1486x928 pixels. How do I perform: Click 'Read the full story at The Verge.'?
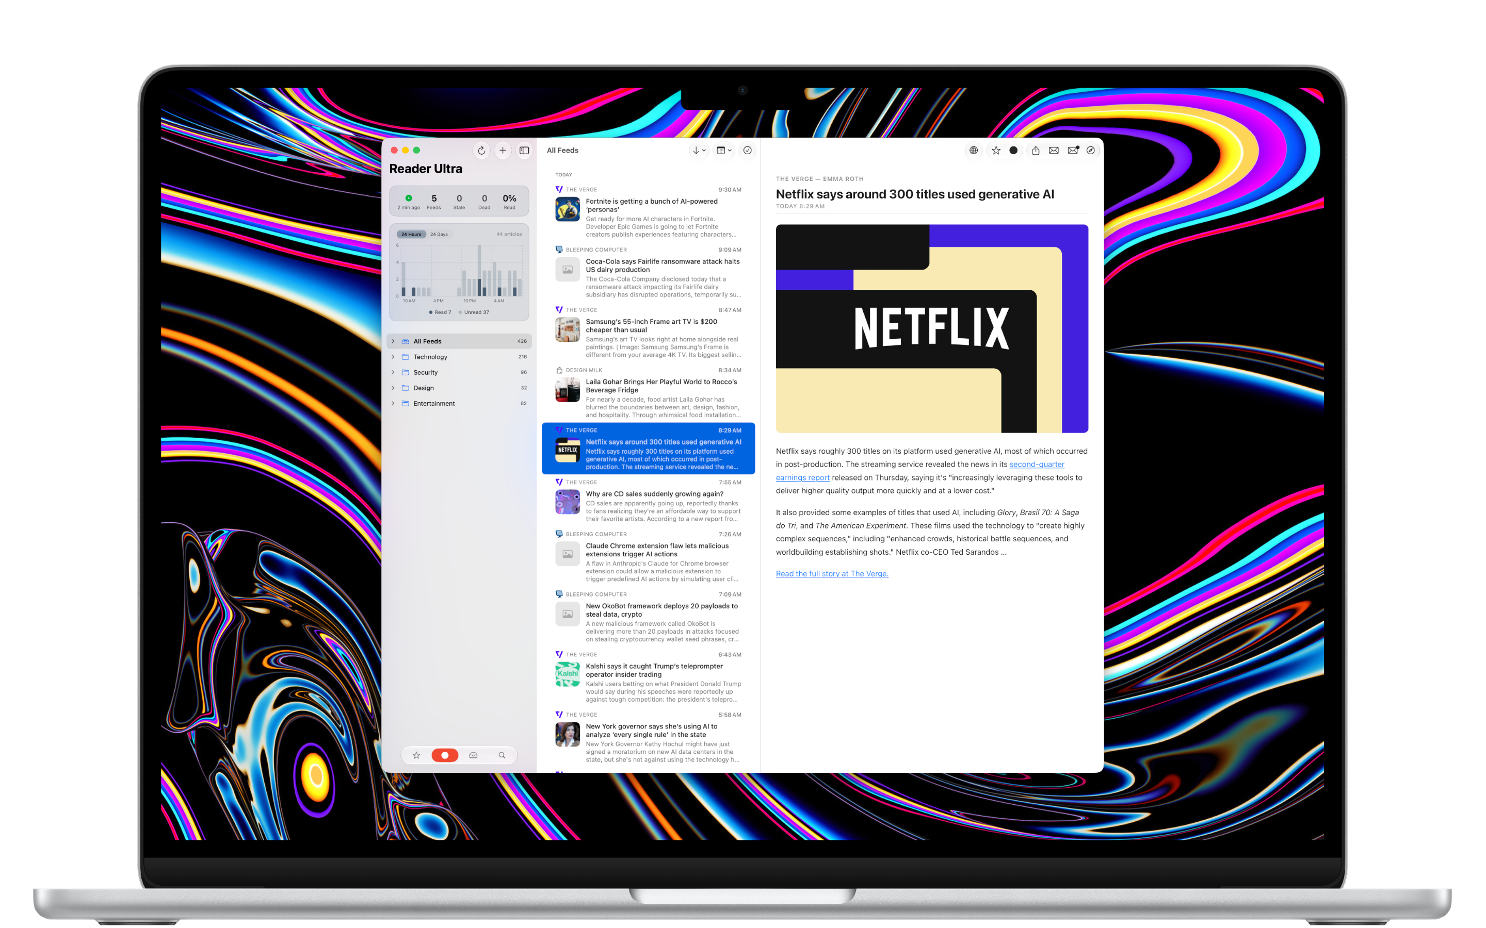click(831, 573)
